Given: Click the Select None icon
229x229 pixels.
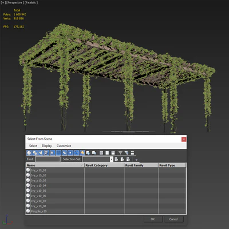Looking at the screenshot, I should (107, 153).
